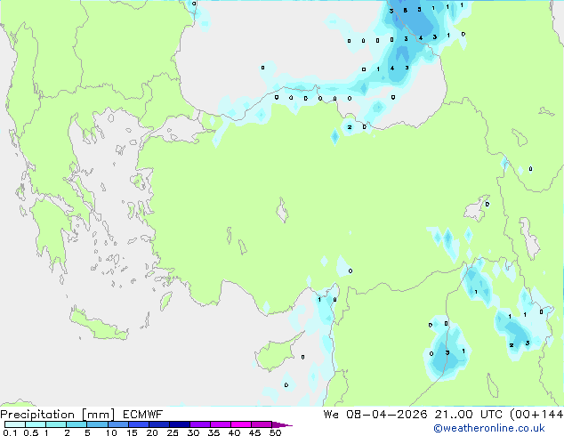
Task: Select the 25–30 mm navy legend swatch
Action: [x=180, y=424]
